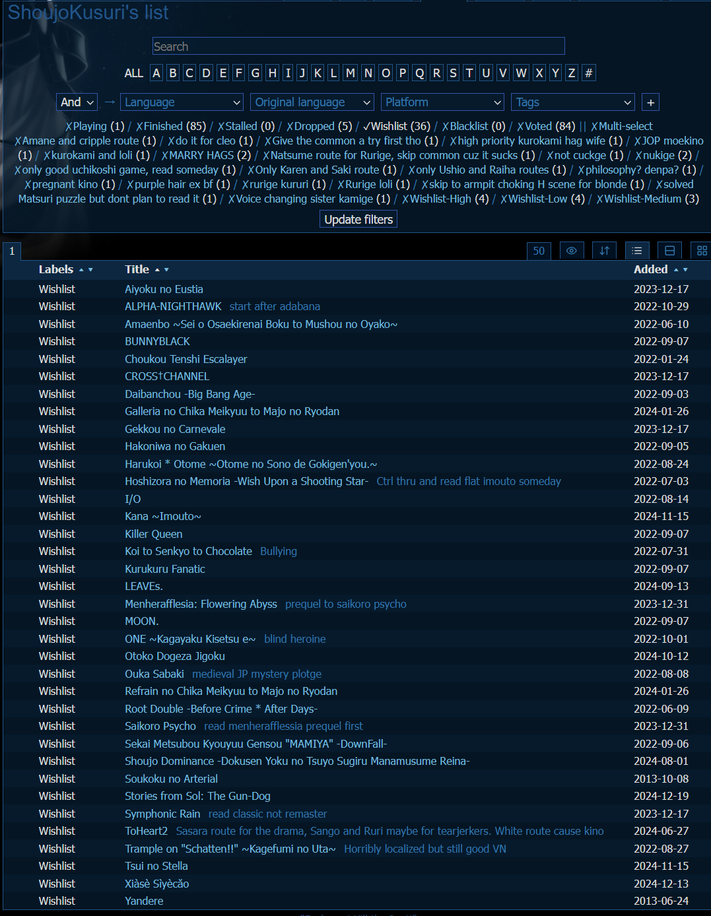Filter titles by letter S
This screenshot has width=711, height=916.
(453, 73)
